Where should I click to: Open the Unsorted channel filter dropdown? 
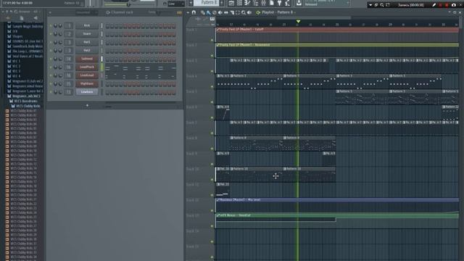click(x=86, y=12)
